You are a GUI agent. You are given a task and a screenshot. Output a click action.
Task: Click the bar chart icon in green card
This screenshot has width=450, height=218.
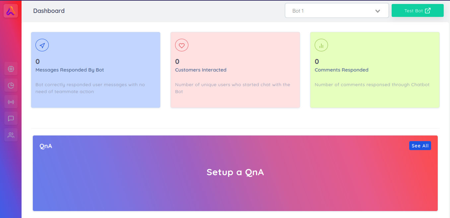321,45
